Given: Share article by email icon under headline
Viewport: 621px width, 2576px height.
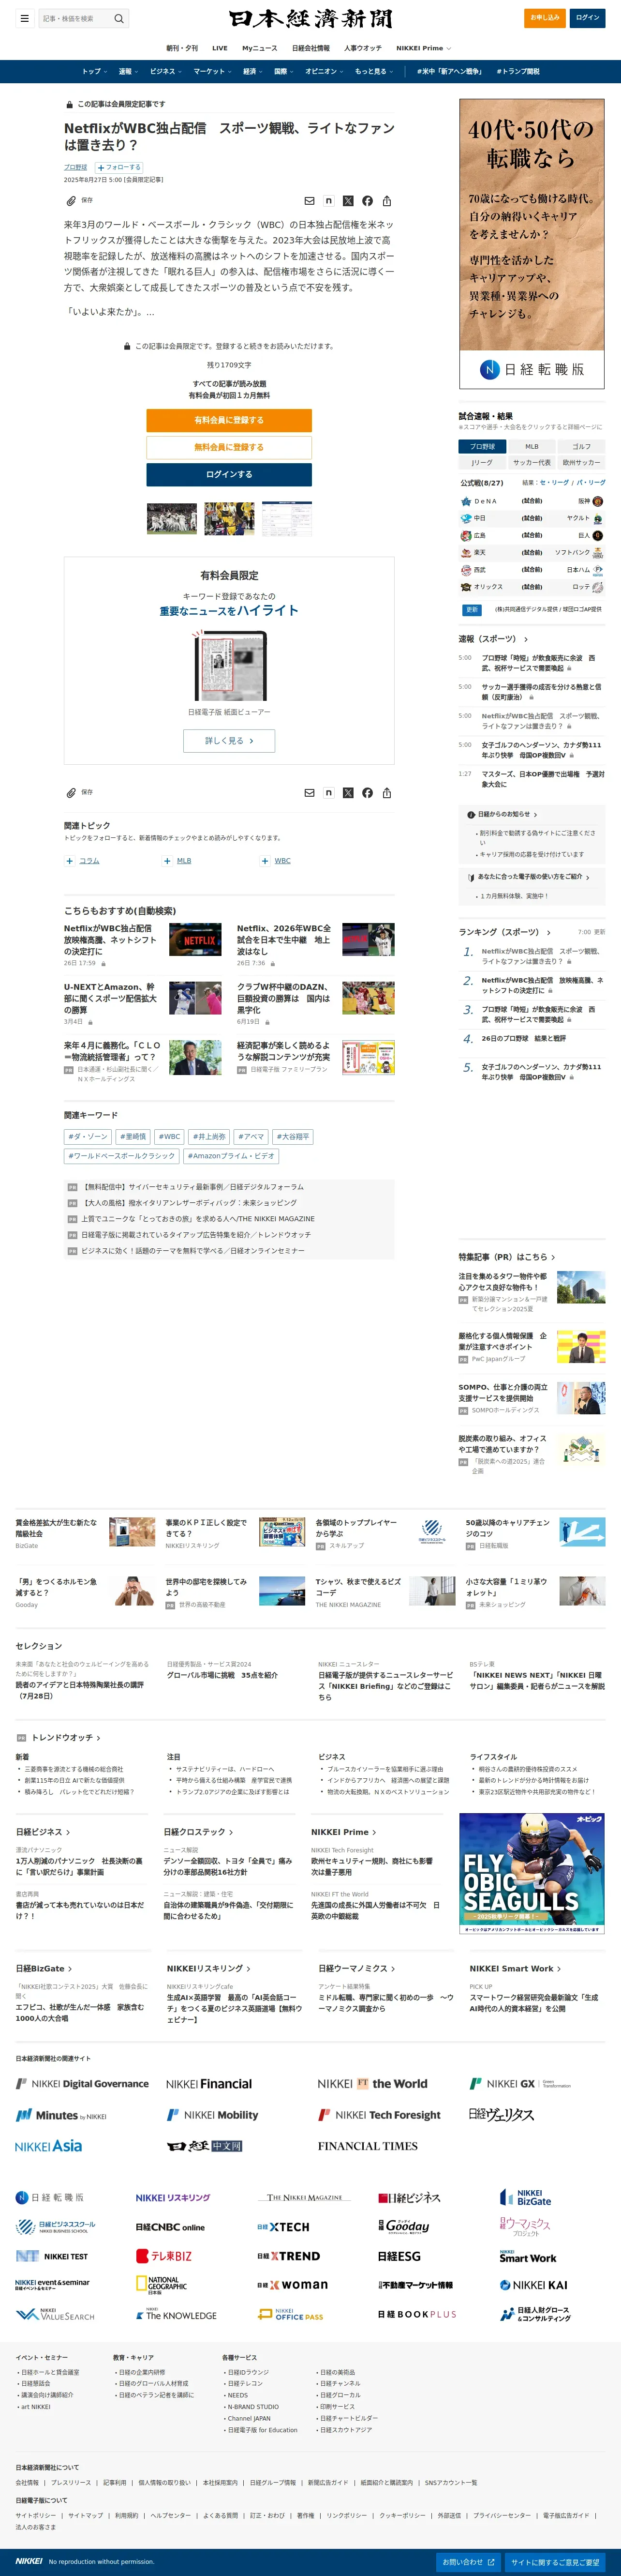Looking at the screenshot, I should (x=309, y=201).
